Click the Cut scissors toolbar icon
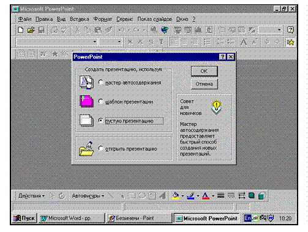308x232 pixels. pyautogui.click(x=77, y=30)
